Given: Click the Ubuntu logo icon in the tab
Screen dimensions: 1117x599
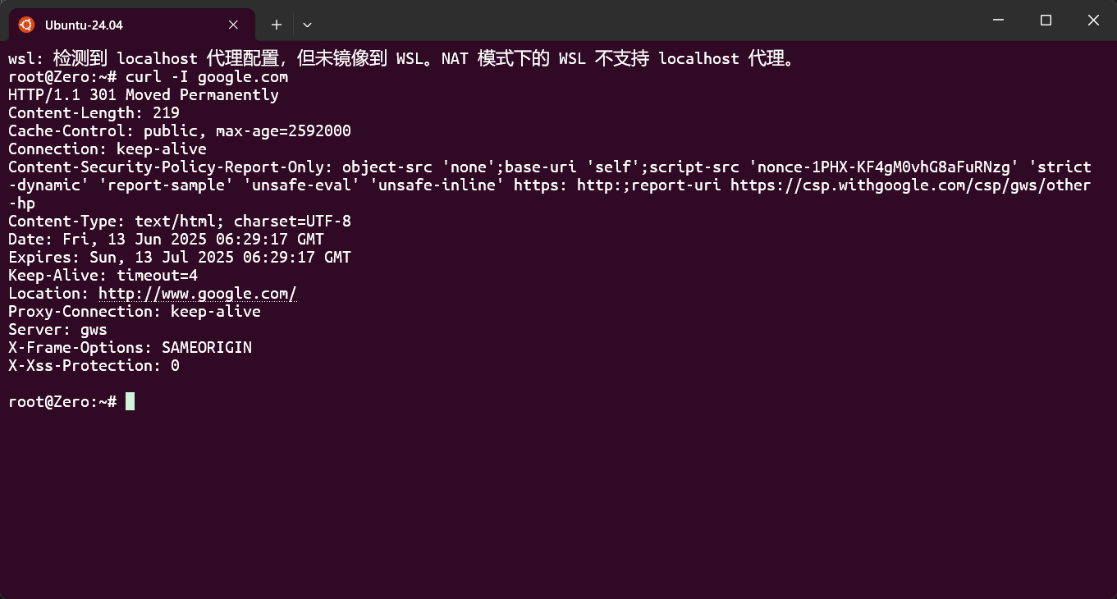Looking at the screenshot, I should tap(26, 25).
